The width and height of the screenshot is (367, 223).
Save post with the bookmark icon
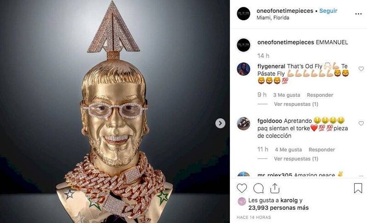coord(358,188)
